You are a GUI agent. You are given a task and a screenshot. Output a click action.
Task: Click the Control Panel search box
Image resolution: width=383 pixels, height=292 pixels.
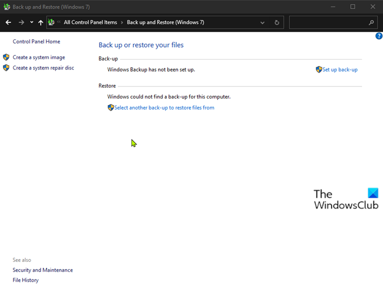coord(333,22)
